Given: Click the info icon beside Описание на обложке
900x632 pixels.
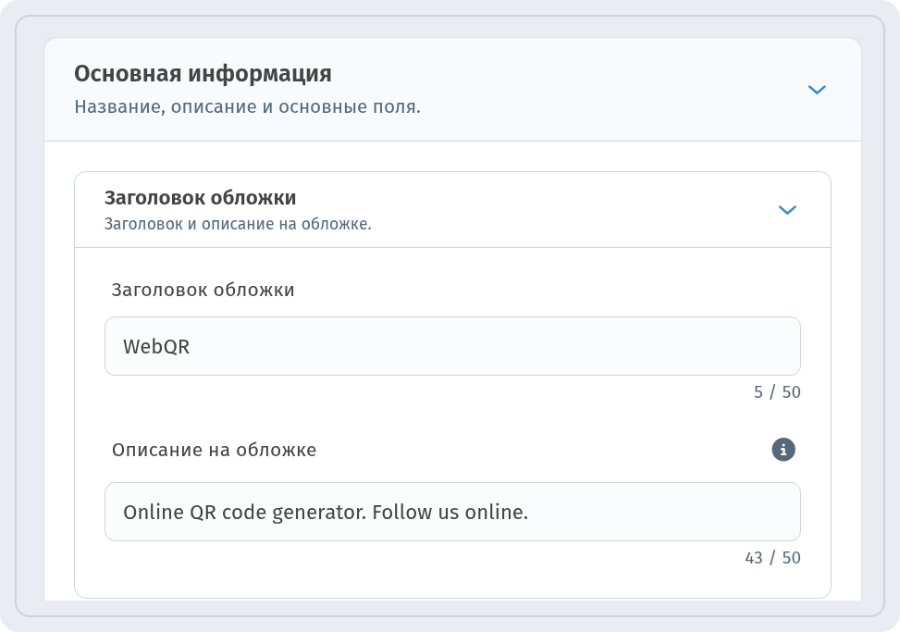Looking at the screenshot, I should (x=783, y=450).
